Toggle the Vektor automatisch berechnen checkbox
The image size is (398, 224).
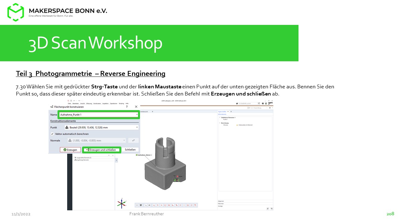pyautogui.click(x=52, y=134)
